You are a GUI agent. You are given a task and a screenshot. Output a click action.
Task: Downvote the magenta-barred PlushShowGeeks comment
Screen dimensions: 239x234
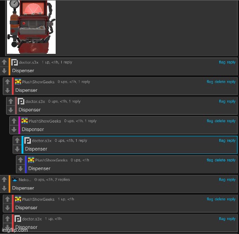(14, 130)
